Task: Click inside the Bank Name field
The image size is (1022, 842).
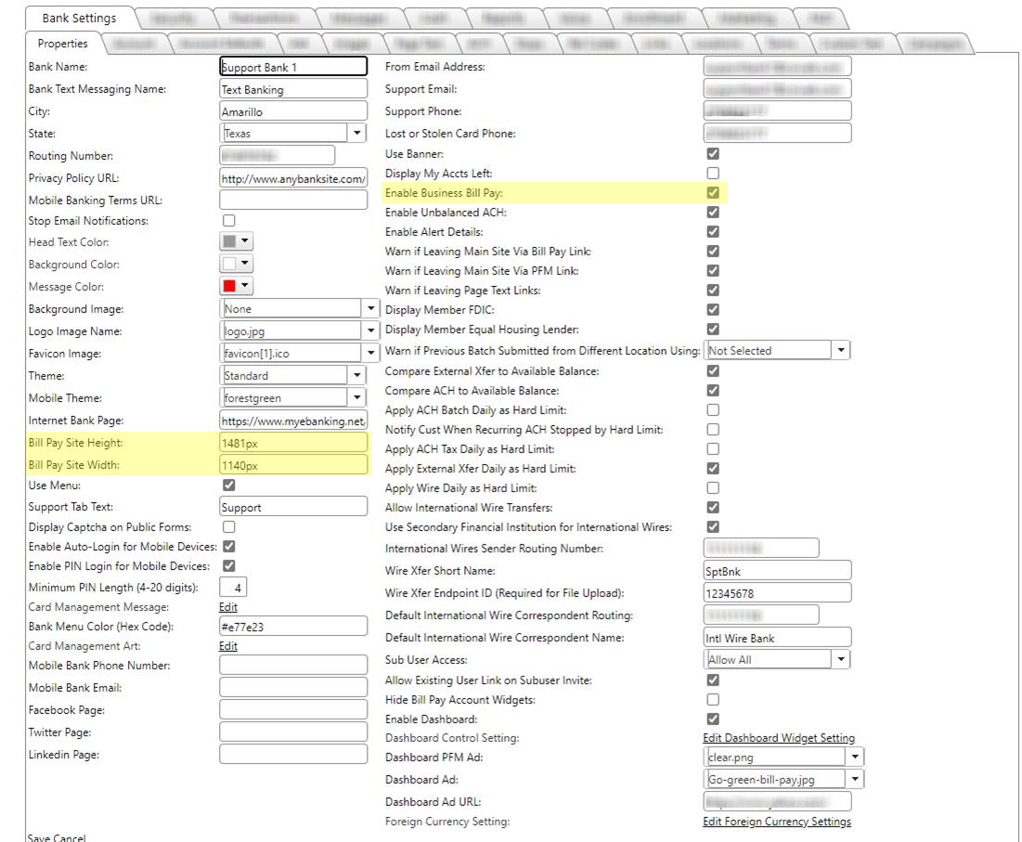Action: pos(292,66)
